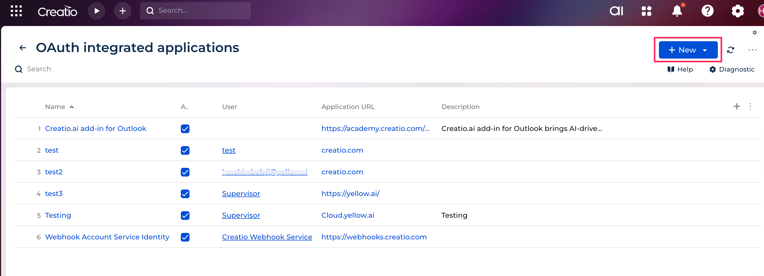The width and height of the screenshot is (764, 276).
Task: Open the list column options menu
Action: point(750,106)
